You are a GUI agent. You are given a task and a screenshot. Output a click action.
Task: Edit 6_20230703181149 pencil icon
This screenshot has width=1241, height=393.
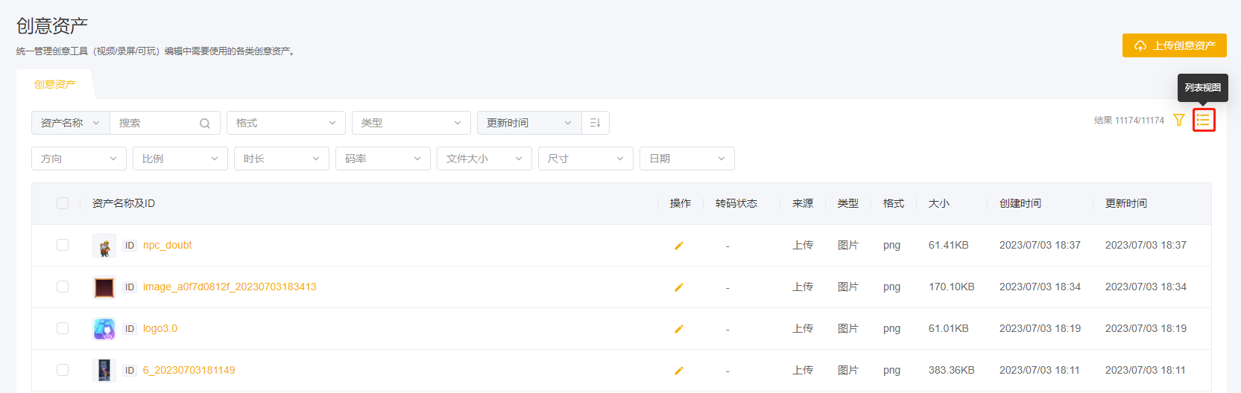tap(679, 371)
